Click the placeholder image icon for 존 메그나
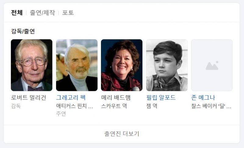 click(x=212, y=65)
